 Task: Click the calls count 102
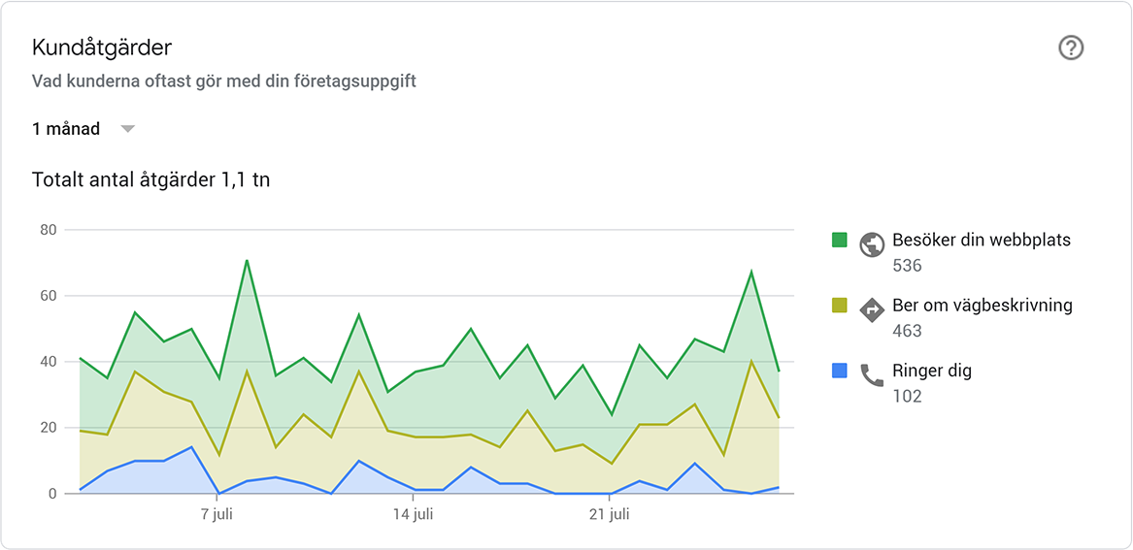908,397
